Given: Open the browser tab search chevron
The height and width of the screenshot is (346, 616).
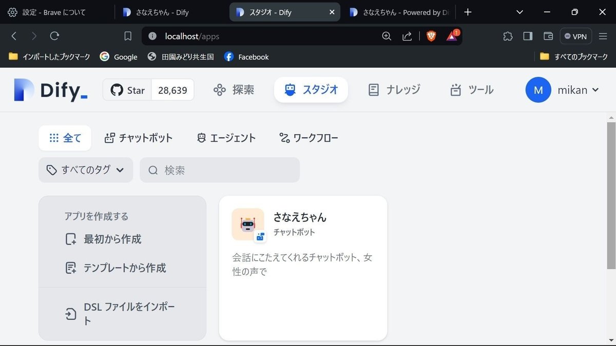Looking at the screenshot, I should click(519, 11).
